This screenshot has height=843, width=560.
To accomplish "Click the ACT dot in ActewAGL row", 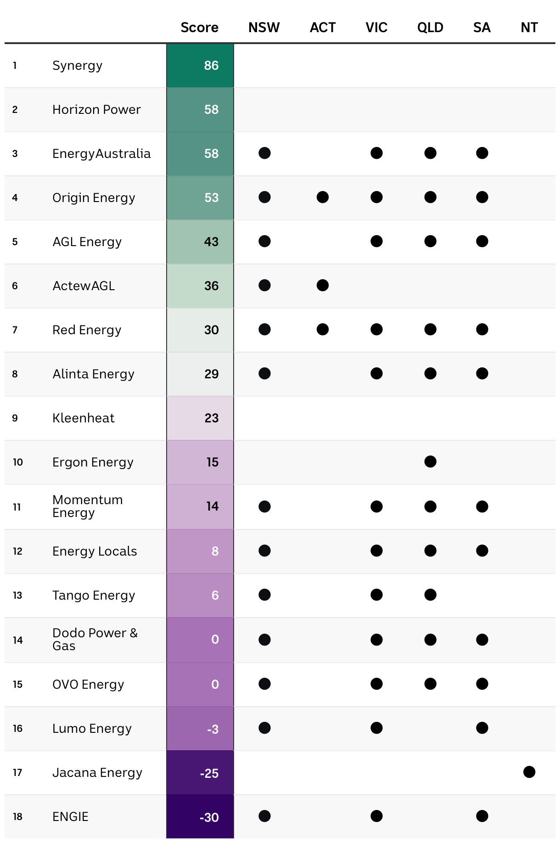I will pyautogui.click(x=323, y=286).
